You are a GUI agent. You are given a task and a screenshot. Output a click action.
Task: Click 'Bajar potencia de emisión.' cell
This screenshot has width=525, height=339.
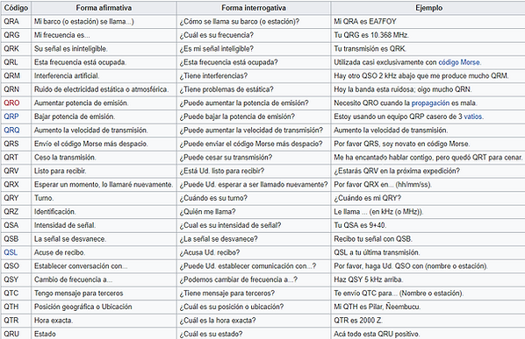[104, 117]
